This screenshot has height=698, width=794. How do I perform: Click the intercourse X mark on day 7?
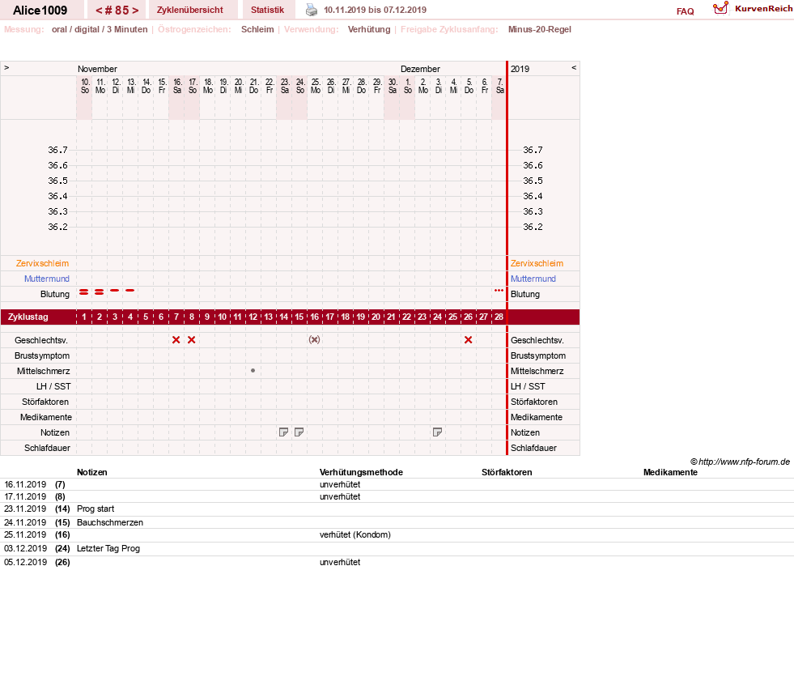(176, 340)
